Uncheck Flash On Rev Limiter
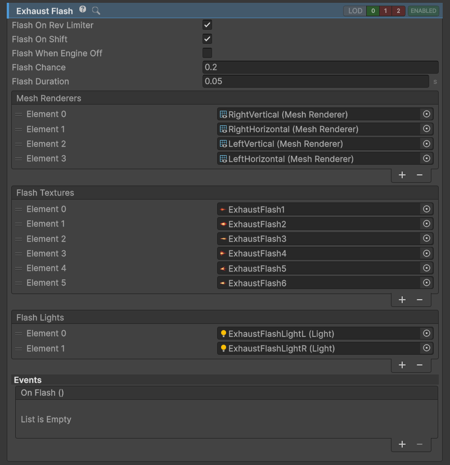Viewport: 450px width, 465px height. [x=207, y=25]
